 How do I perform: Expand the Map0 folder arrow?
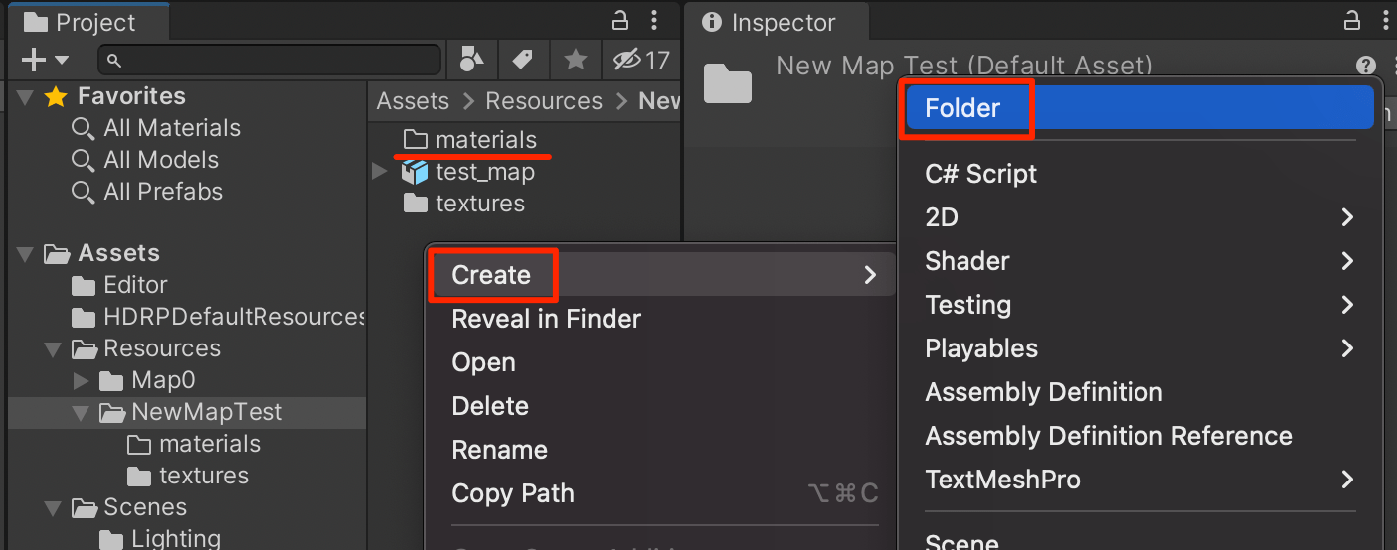point(81,380)
